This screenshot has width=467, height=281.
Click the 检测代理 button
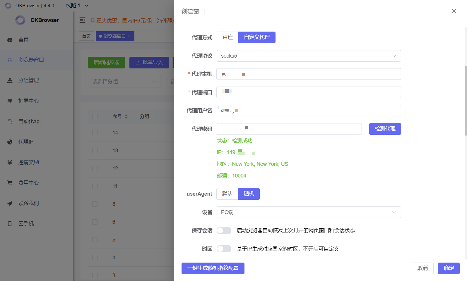[385, 129]
